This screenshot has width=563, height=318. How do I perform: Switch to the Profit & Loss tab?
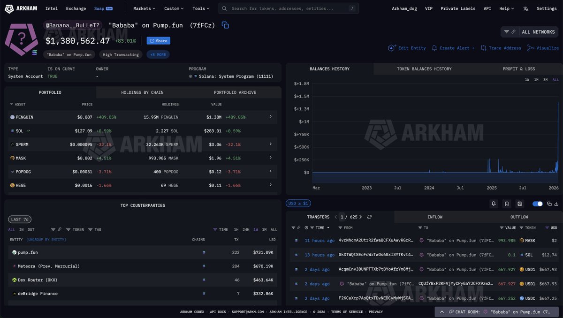click(518, 69)
